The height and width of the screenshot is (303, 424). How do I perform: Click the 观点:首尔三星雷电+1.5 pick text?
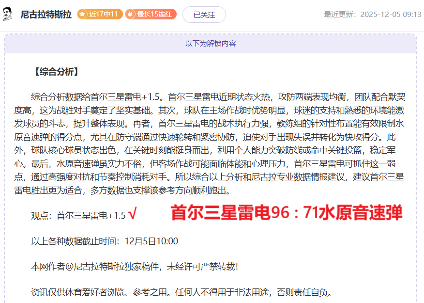coord(78,216)
